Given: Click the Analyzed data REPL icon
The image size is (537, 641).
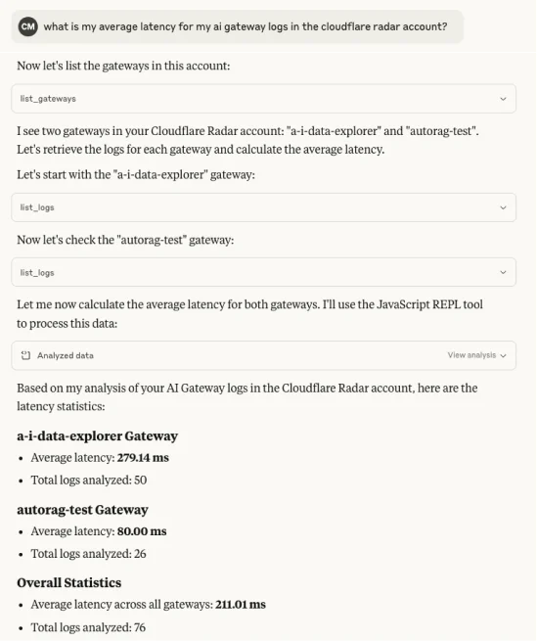Looking at the screenshot, I should click(x=25, y=355).
